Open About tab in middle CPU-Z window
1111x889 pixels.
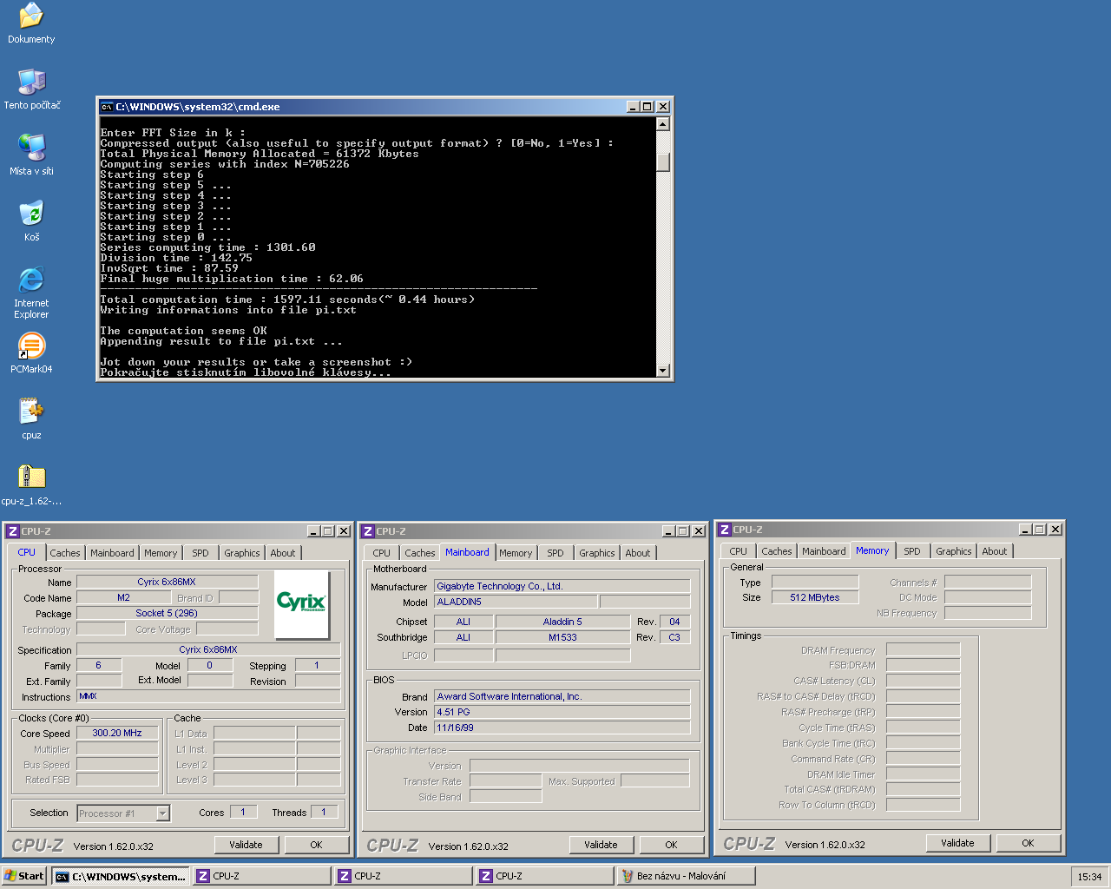click(x=638, y=553)
